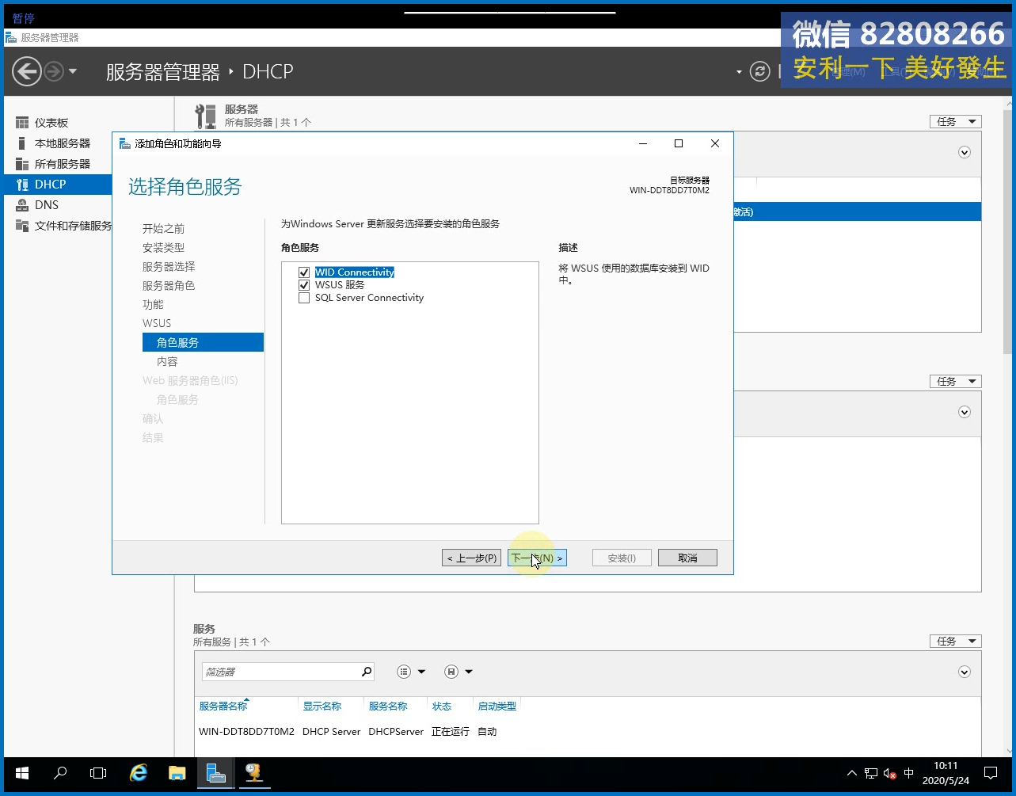Viewport: 1016px width, 796px height.
Task: Go to 开始之前 wizard step
Action: coord(163,229)
